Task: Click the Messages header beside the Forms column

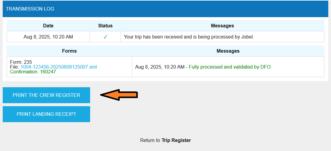Action: tap(228, 51)
